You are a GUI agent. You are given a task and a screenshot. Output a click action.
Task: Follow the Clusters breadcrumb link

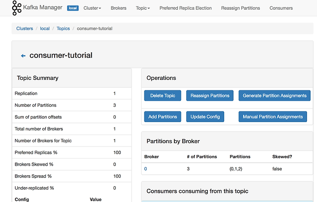[25, 29]
